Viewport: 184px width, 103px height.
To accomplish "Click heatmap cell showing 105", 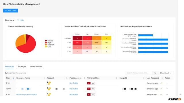I will click(106, 43).
